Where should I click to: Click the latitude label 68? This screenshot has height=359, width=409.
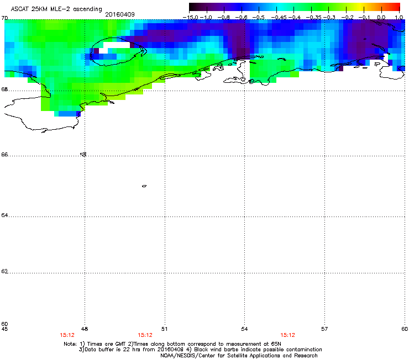pyautogui.click(x=4, y=89)
